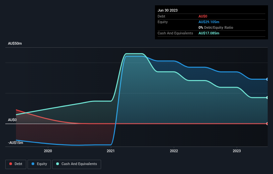The width and height of the screenshot is (273, 174).
Task: Toggle the Cash And Equivalents legend button
Action: [x=76, y=164]
